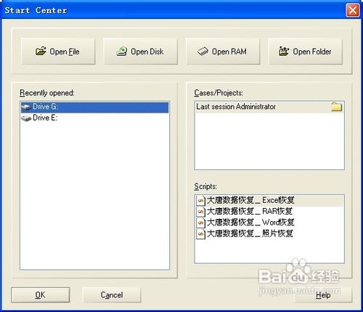Open the Help button
This screenshot has width=363, height=312.
323,295
